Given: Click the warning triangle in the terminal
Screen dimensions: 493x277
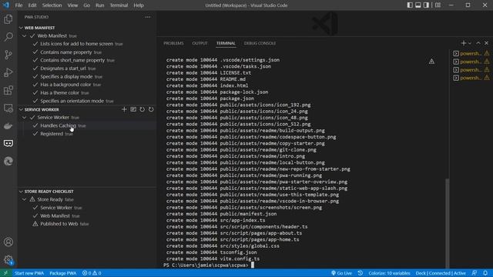Looking at the screenshot, I should (x=431, y=62).
